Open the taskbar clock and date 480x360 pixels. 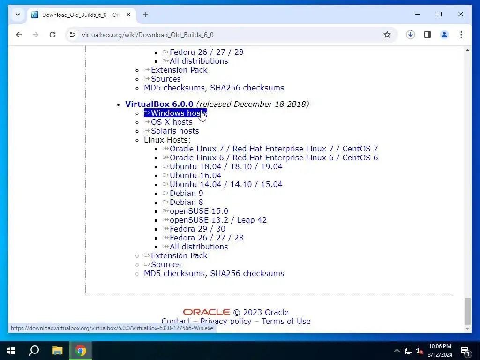point(440,351)
